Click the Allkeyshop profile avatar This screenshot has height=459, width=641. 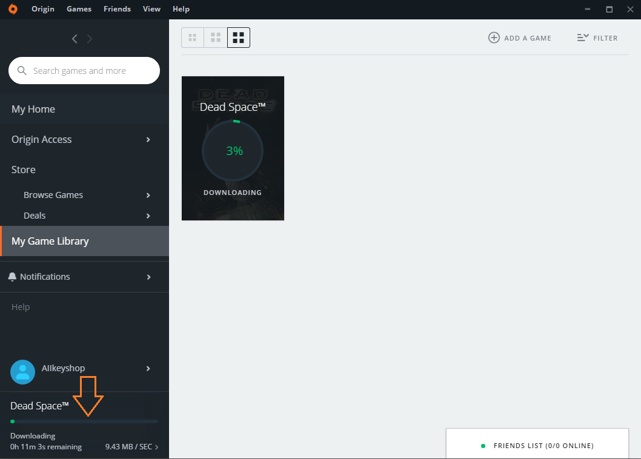(x=22, y=372)
